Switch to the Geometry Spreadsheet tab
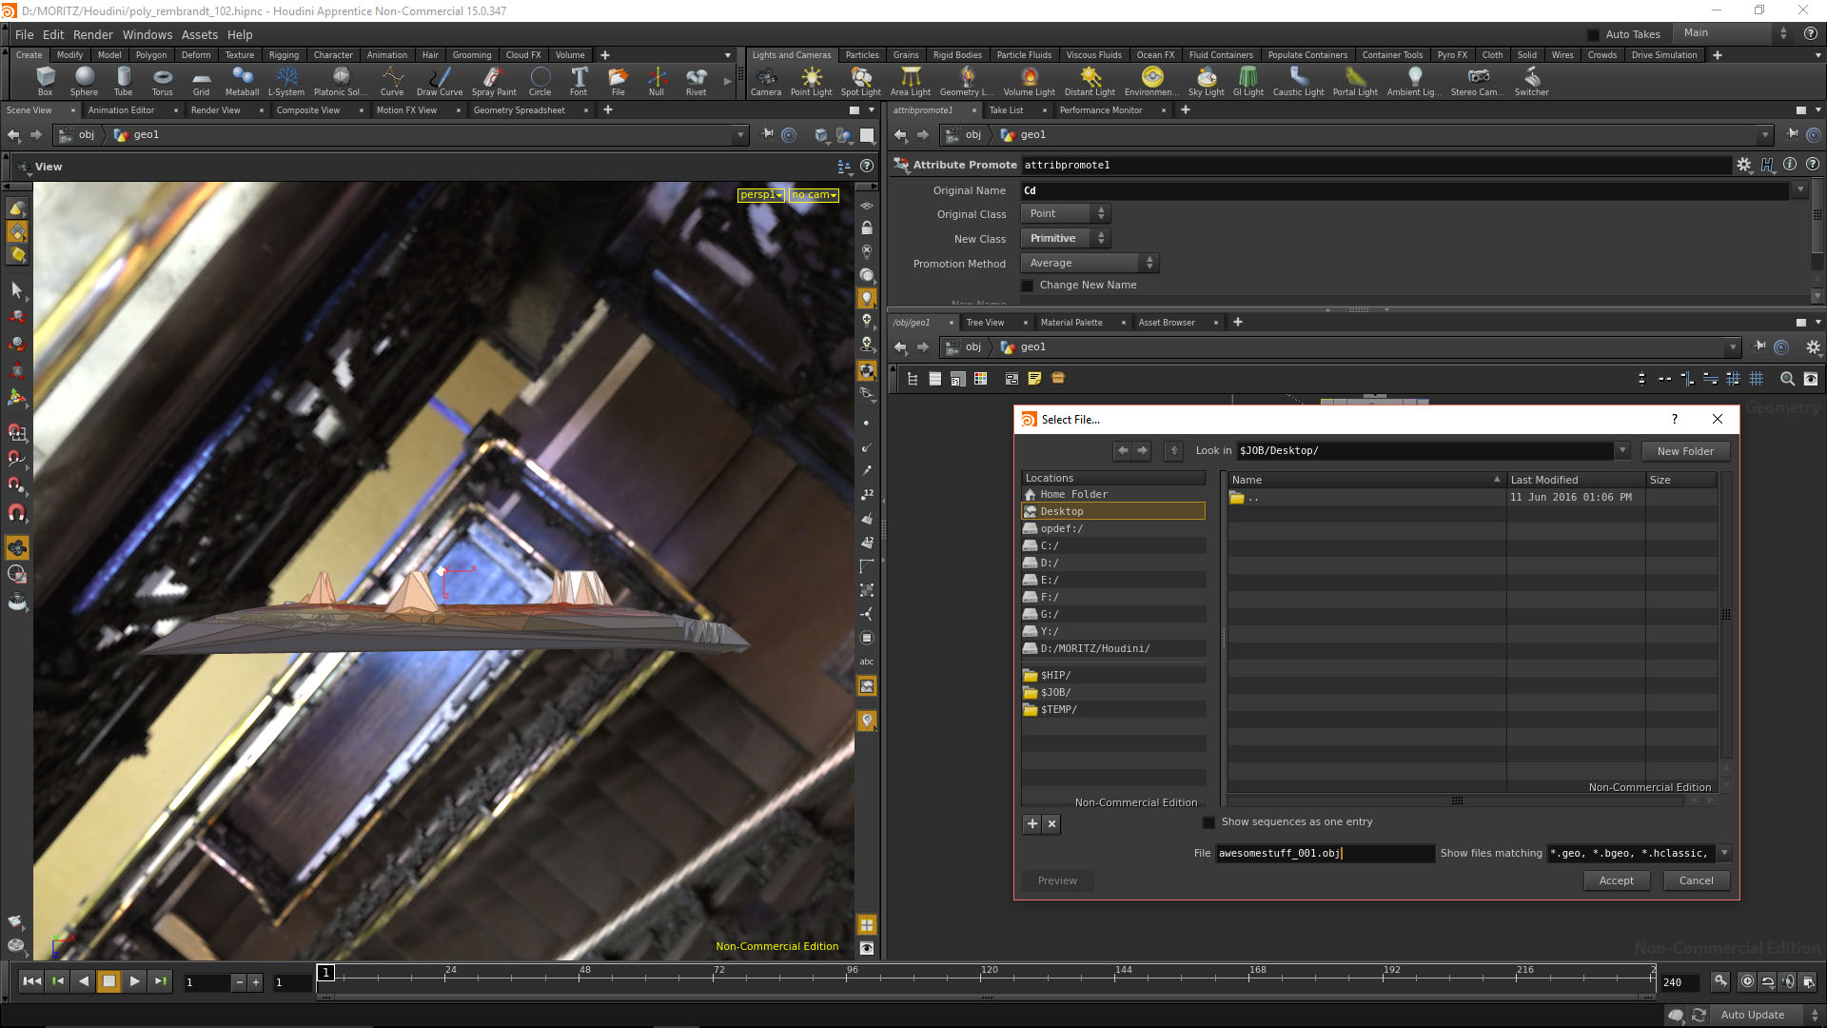This screenshot has height=1028, width=1827. click(519, 110)
